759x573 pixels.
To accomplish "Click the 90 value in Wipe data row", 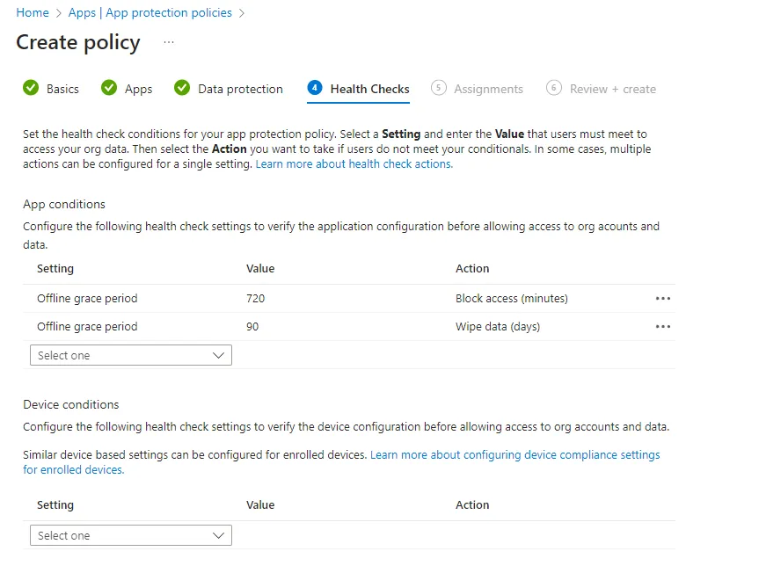I will 253,327.
